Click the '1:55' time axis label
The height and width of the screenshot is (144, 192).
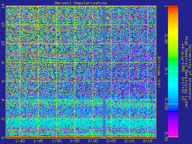tap(75, 141)
